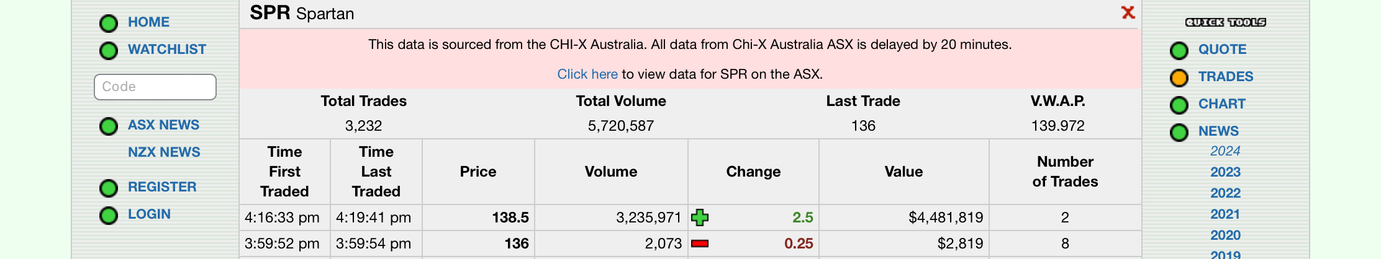This screenshot has height=259, width=1381.
Task: Click the red minus change icon
Action: pos(700,244)
